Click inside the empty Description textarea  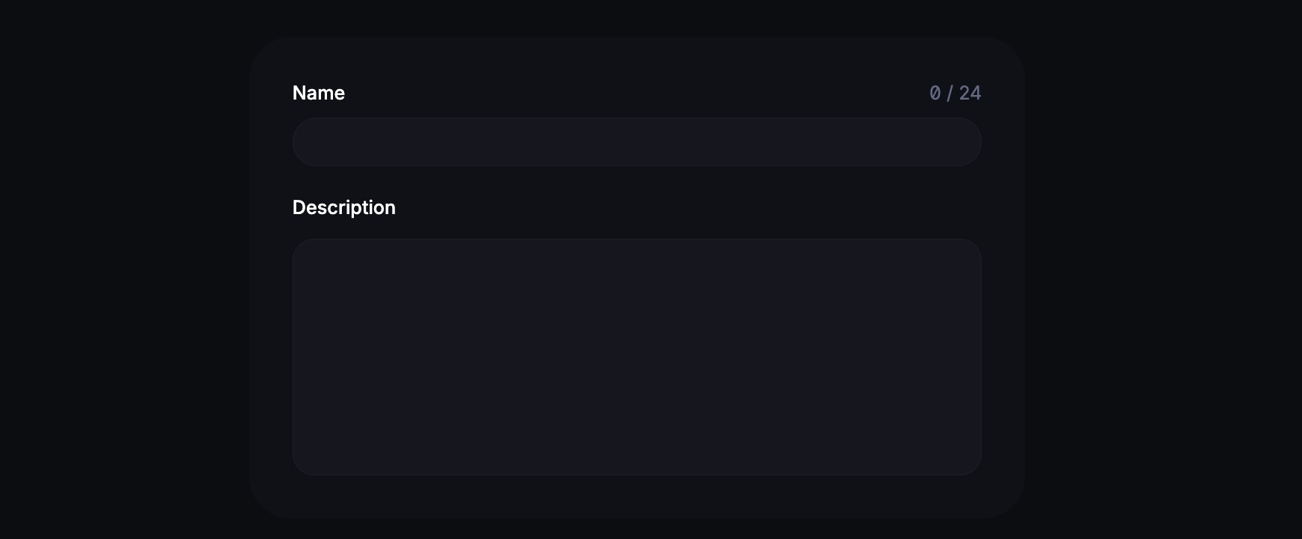[637, 357]
